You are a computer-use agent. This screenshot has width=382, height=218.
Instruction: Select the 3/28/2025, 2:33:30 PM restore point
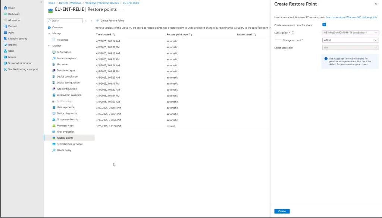pos(109,126)
